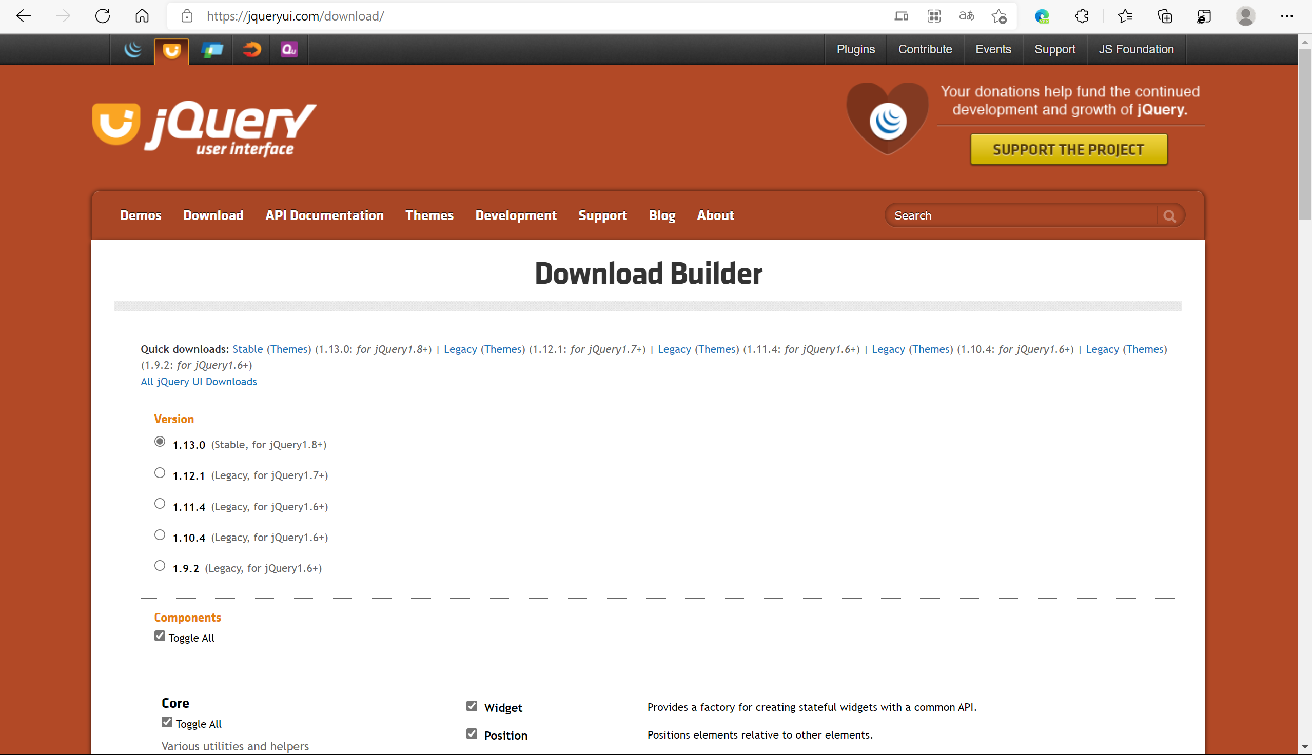The image size is (1312, 755).
Task: Click the jQuery core site icon
Action: [133, 49]
